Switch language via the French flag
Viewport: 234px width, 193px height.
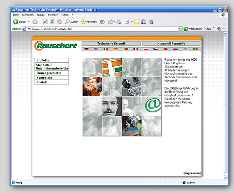tap(135, 49)
